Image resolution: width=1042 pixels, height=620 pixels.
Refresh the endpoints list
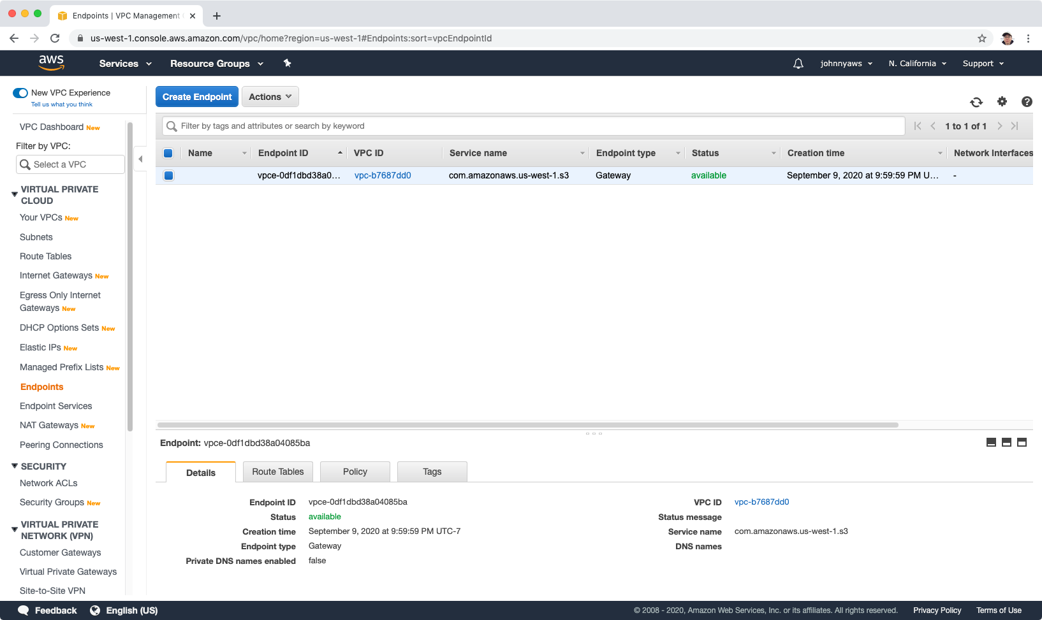click(x=976, y=102)
